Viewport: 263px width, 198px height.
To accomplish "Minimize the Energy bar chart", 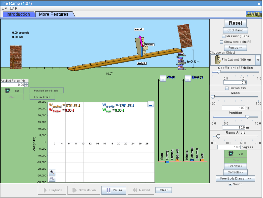I will [188, 79].
